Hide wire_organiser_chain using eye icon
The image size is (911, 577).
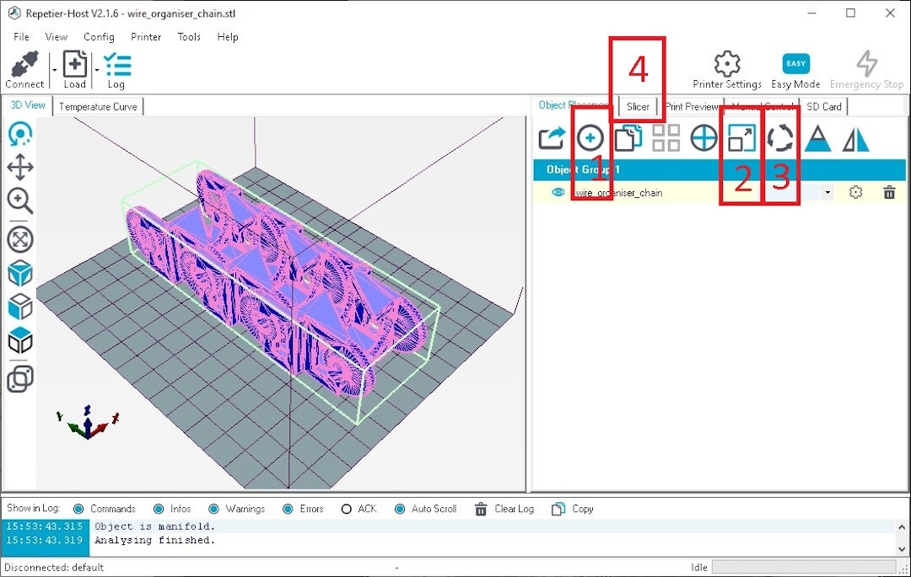tap(558, 192)
